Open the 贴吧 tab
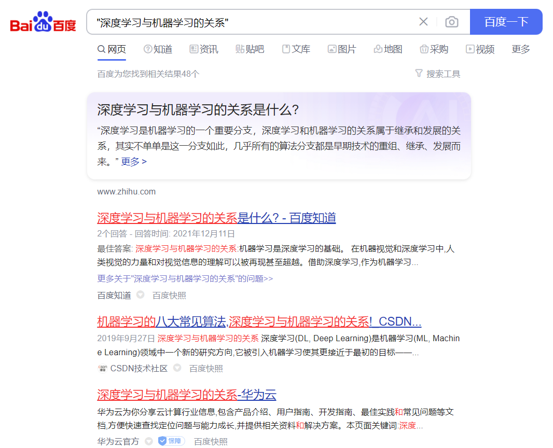Viewport: 553px width, 448px height. (x=250, y=49)
